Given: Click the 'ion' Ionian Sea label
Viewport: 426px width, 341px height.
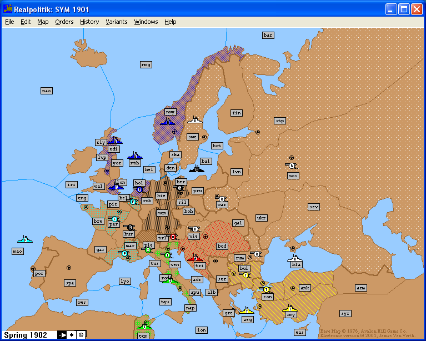Looking at the screenshot, I should tap(201, 330).
